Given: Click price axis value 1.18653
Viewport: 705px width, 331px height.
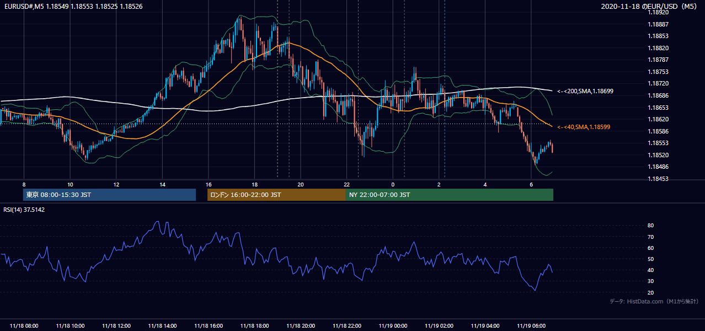Looking at the screenshot, I should coord(658,108).
